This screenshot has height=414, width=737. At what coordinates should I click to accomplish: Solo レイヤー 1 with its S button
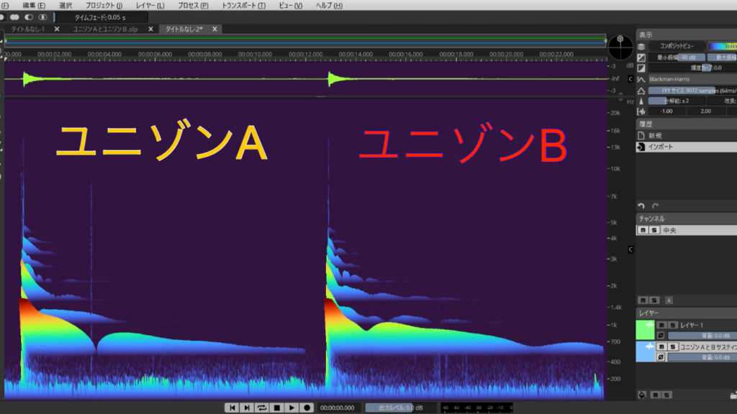pyautogui.click(x=672, y=325)
